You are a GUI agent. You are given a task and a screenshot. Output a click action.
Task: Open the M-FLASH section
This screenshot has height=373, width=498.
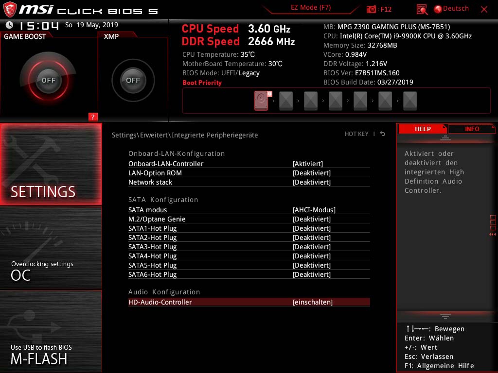51,331
